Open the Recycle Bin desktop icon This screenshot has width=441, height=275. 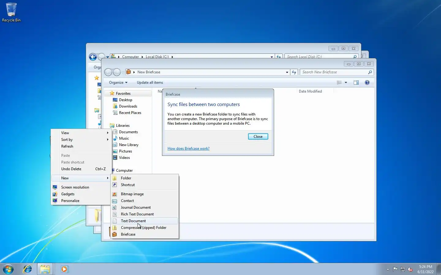(11, 13)
